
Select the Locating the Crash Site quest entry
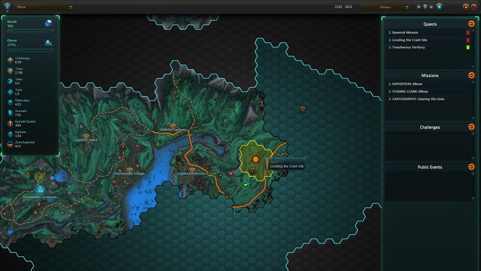(428, 40)
